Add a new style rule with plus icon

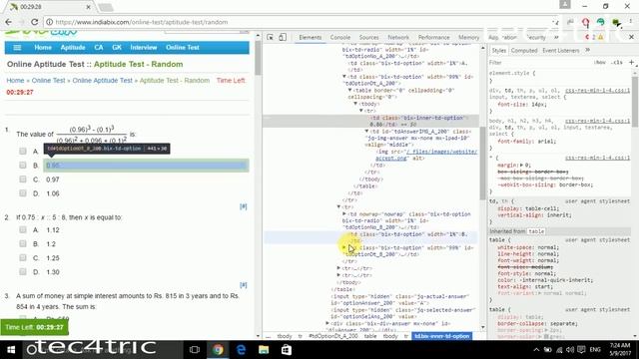coord(631,62)
